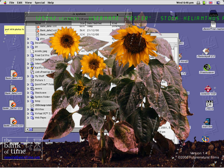The width and height of the screenshot is (224, 168).
Task: Sort by the Kind column header
Action: click(118, 23)
